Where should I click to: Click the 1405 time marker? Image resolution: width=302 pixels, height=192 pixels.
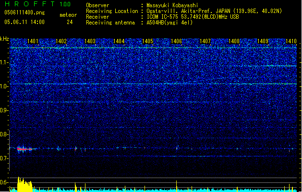click(147, 41)
